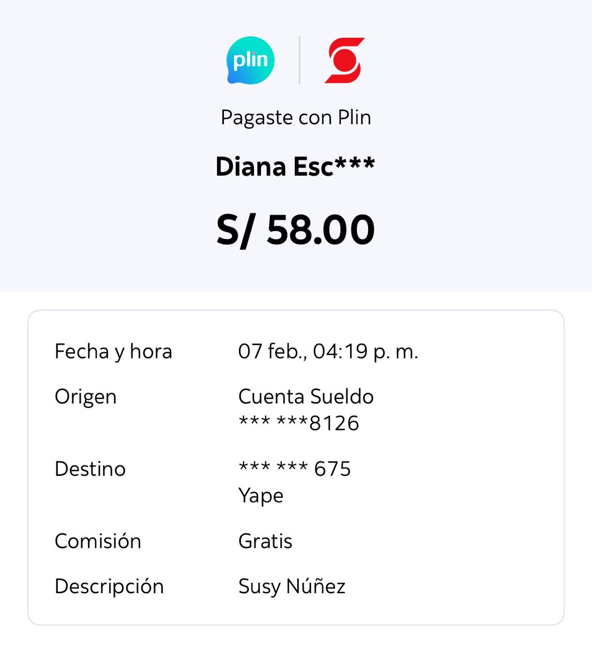
Task: Click the 'Destino' label
Action: pos(90,469)
